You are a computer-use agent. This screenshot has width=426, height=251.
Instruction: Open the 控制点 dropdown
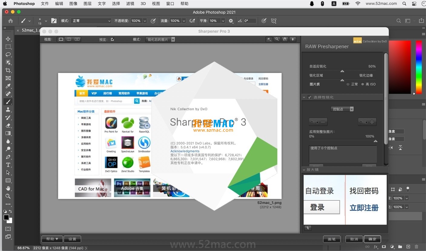(342, 109)
